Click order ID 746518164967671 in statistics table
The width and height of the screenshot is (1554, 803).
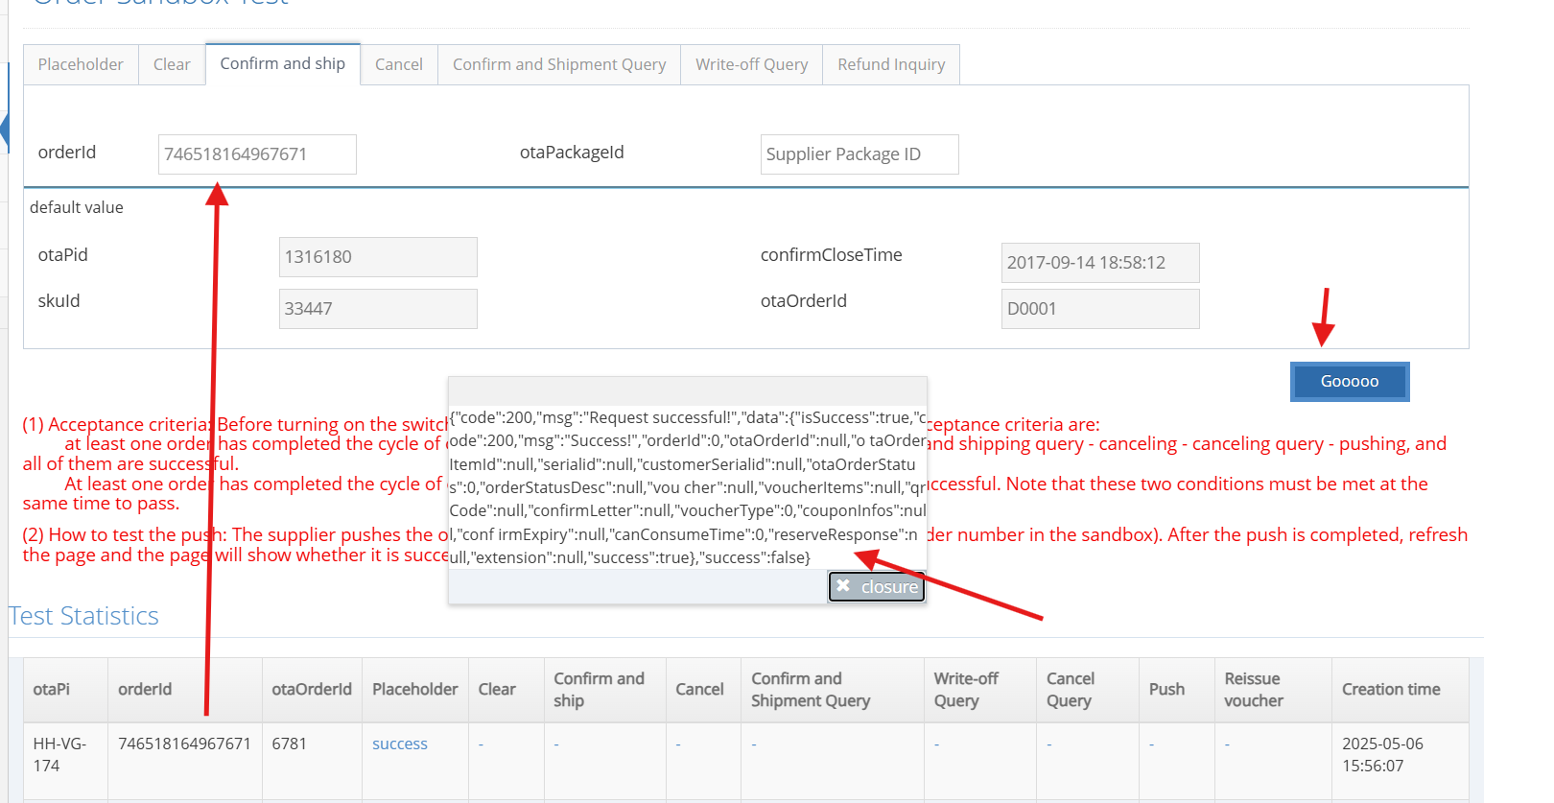pyautogui.click(x=184, y=744)
